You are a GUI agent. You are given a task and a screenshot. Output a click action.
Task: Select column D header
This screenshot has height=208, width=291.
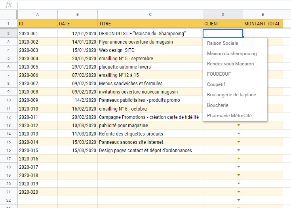(x=223, y=15)
